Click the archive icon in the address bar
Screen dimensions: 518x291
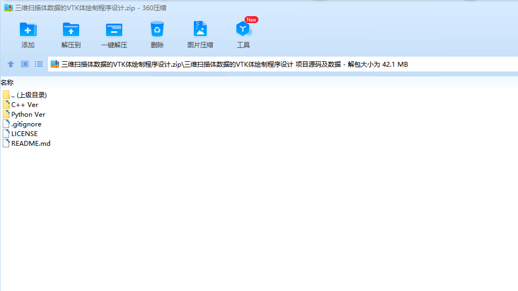55,64
